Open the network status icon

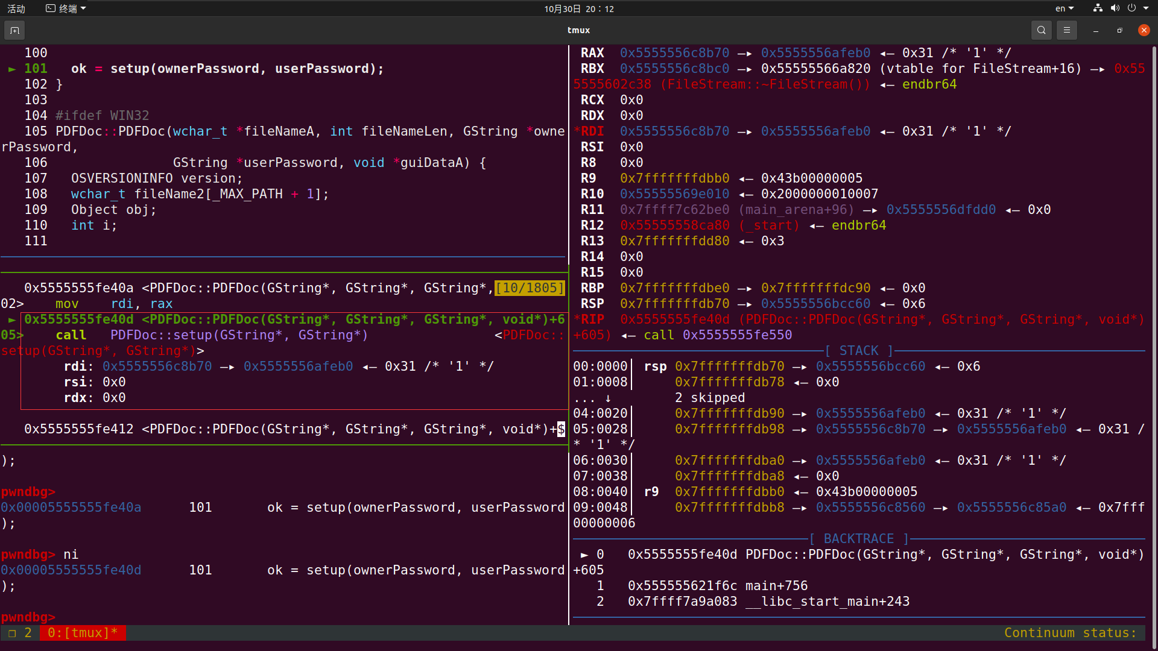coord(1098,8)
